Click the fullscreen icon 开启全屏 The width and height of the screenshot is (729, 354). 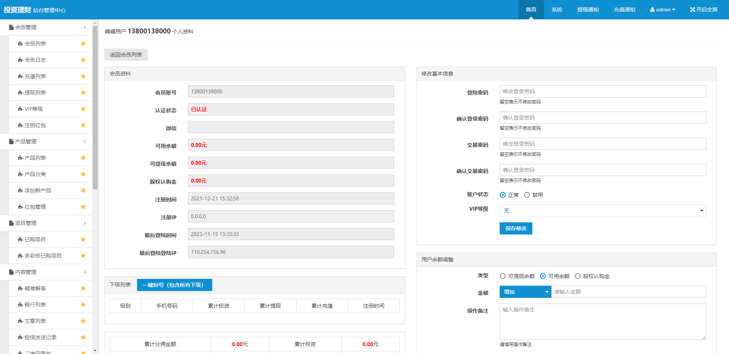click(692, 9)
